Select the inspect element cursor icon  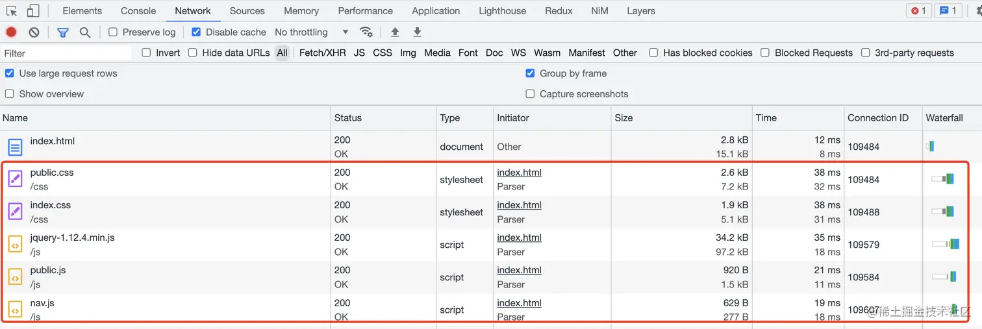tap(12, 11)
